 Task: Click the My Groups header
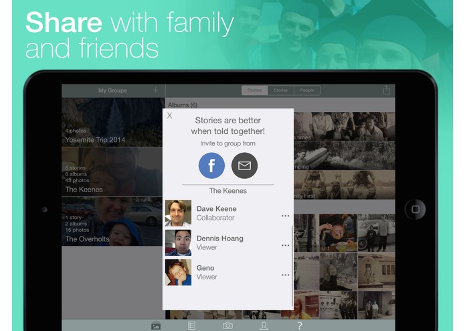tap(112, 90)
